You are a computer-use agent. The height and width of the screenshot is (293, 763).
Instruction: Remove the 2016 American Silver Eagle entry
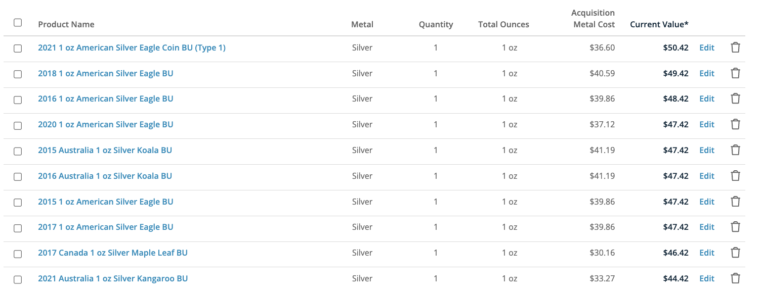click(736, 99)
